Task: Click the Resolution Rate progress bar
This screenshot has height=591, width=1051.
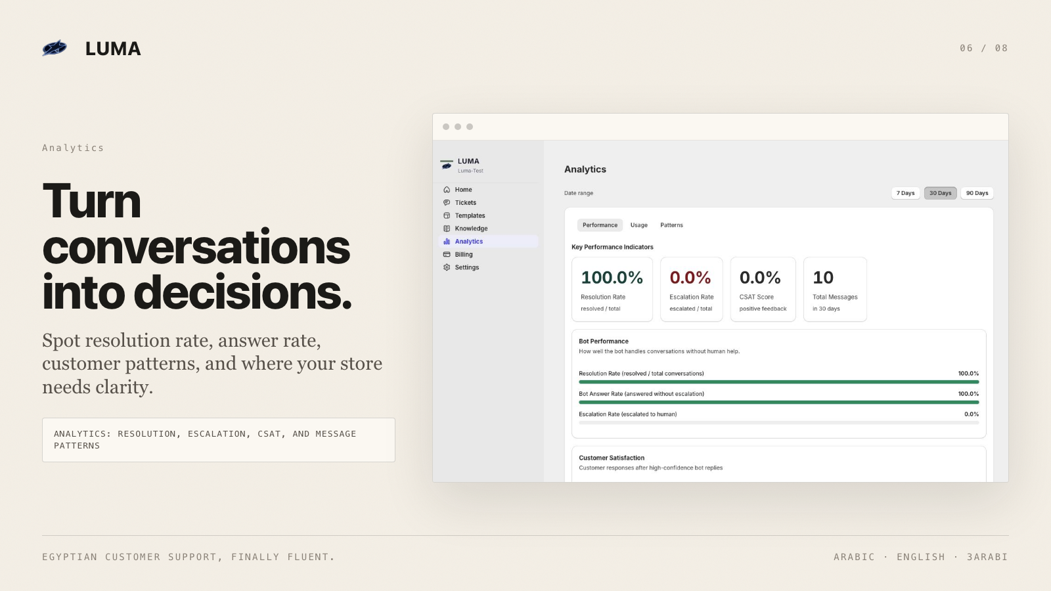Action: [778, 382]
